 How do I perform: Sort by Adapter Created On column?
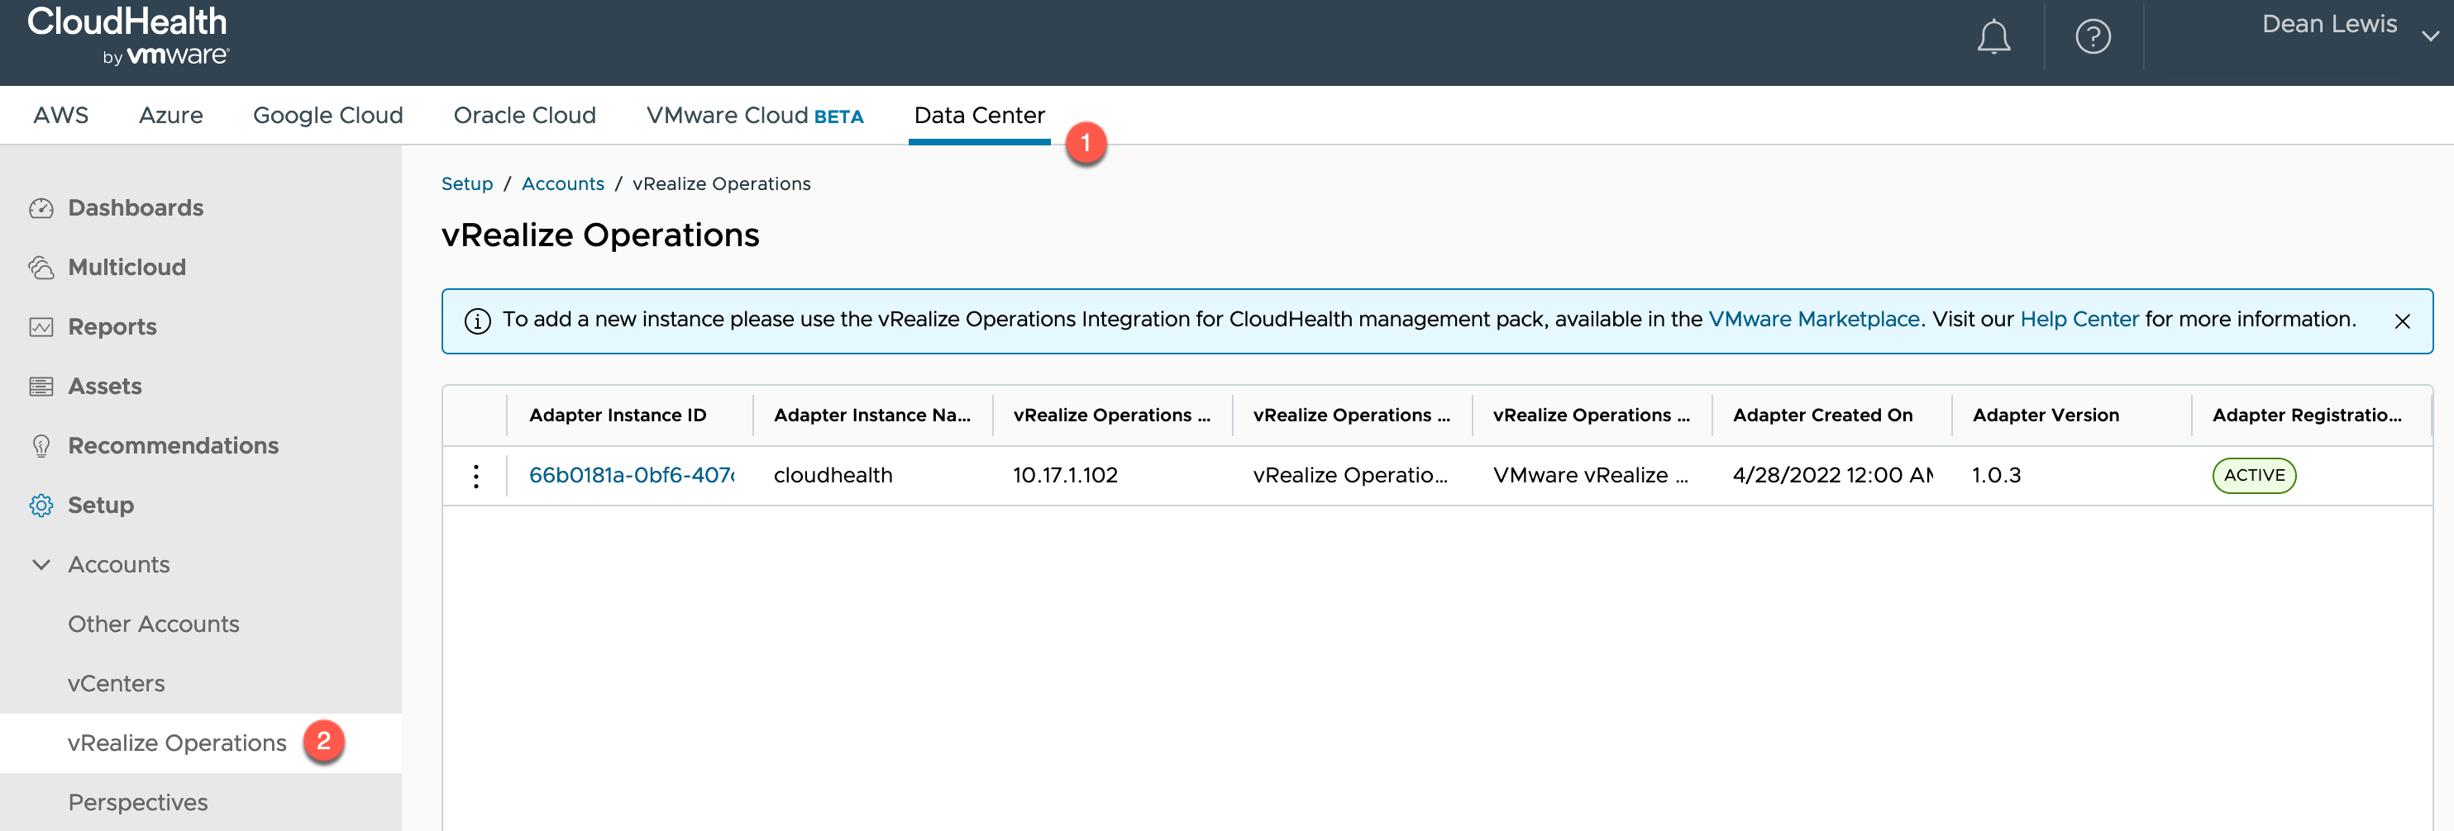[1821, 415]
